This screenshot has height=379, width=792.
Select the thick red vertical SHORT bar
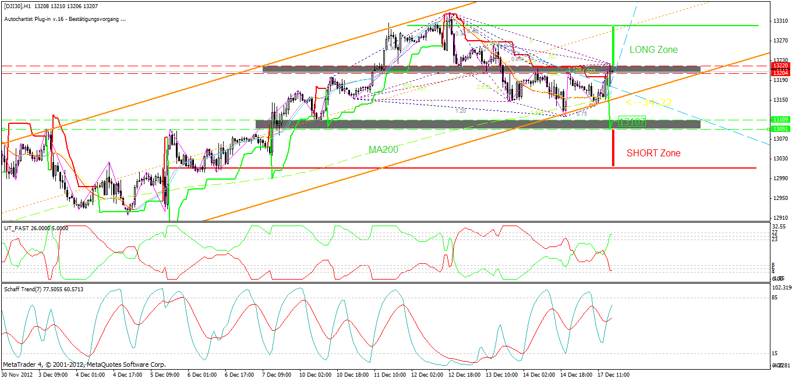[x=613, y=148]
